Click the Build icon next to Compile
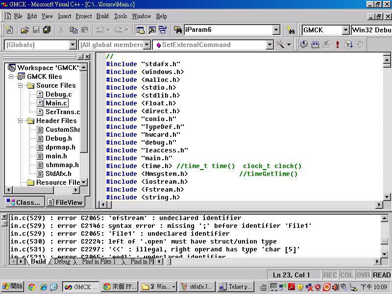This screenshot has height=294, width=392. (x=315, y=45)
